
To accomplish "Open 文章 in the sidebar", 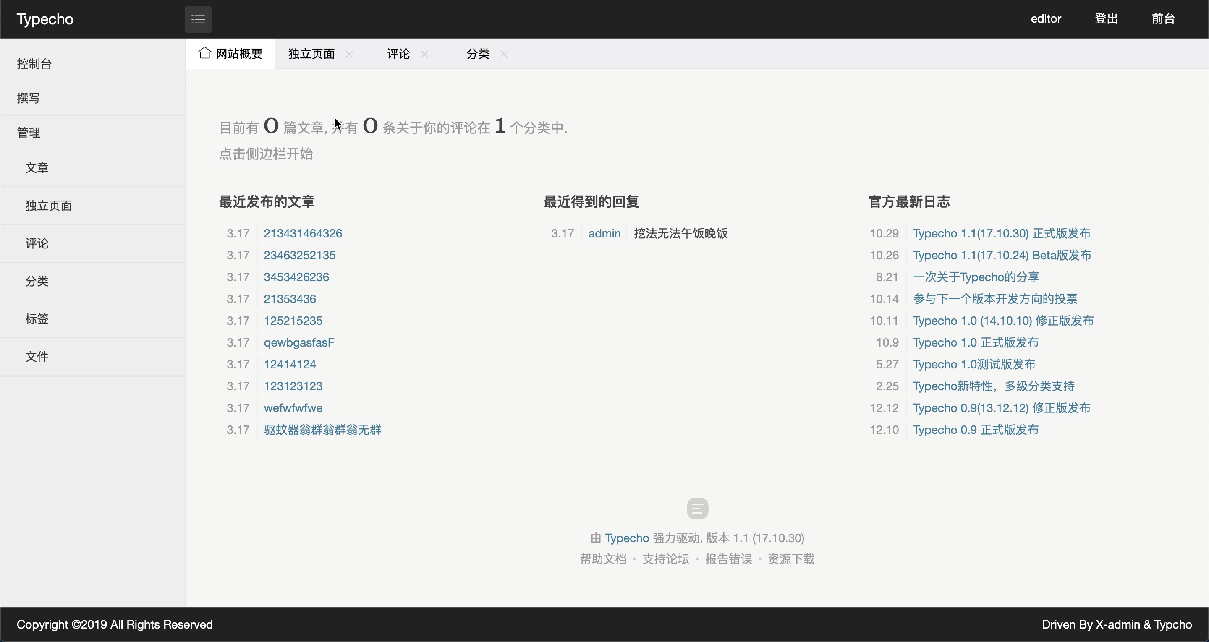I will (37, 168).
